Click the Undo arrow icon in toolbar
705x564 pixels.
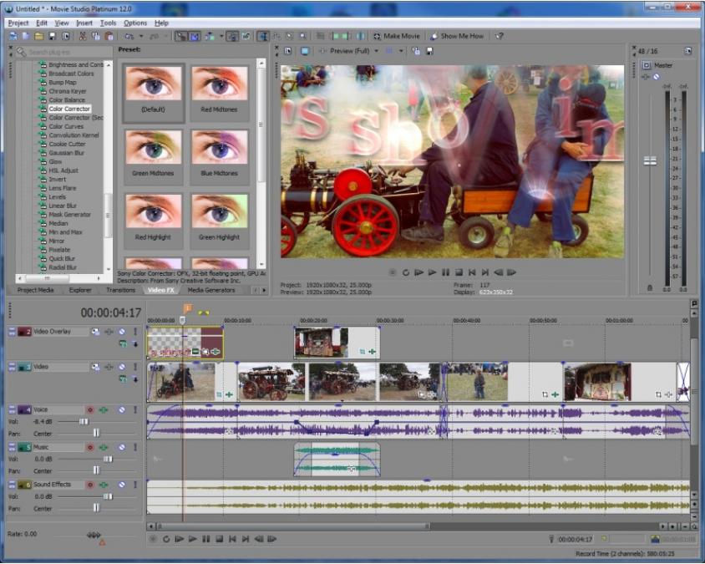(129, 36)
